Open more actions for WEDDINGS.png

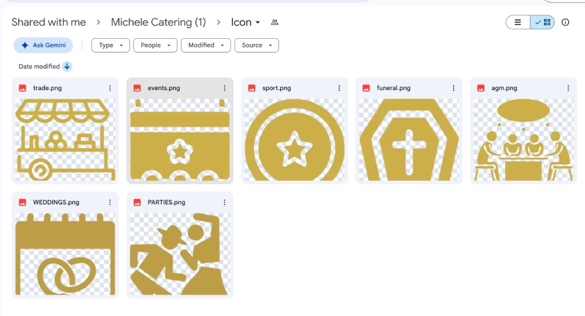(x=110, y=202)
